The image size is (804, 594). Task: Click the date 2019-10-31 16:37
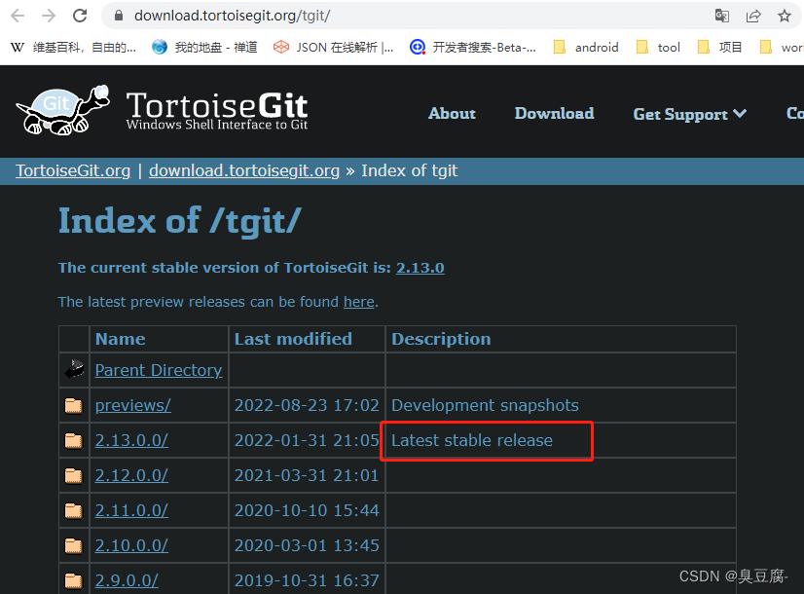(307, 580)
